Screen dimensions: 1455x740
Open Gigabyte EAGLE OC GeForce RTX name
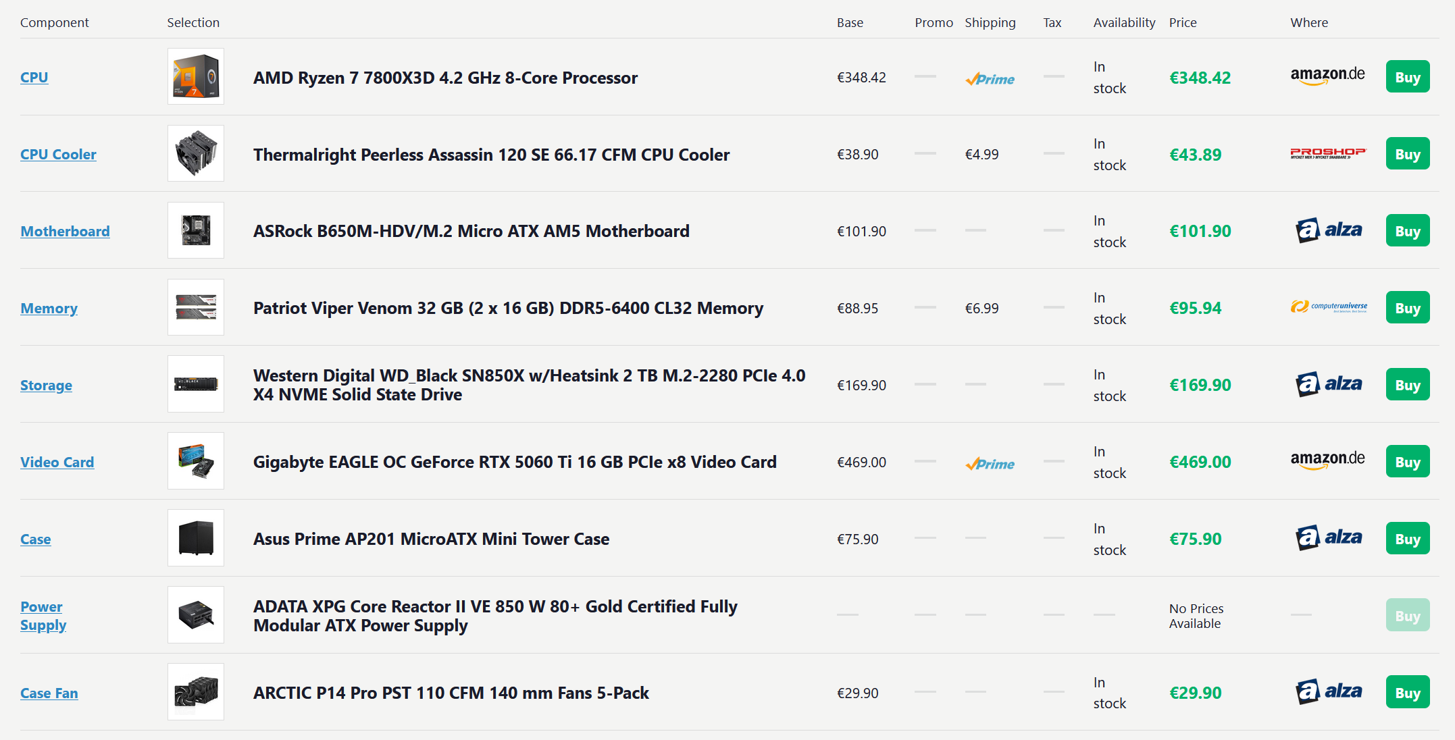(515, 462)
